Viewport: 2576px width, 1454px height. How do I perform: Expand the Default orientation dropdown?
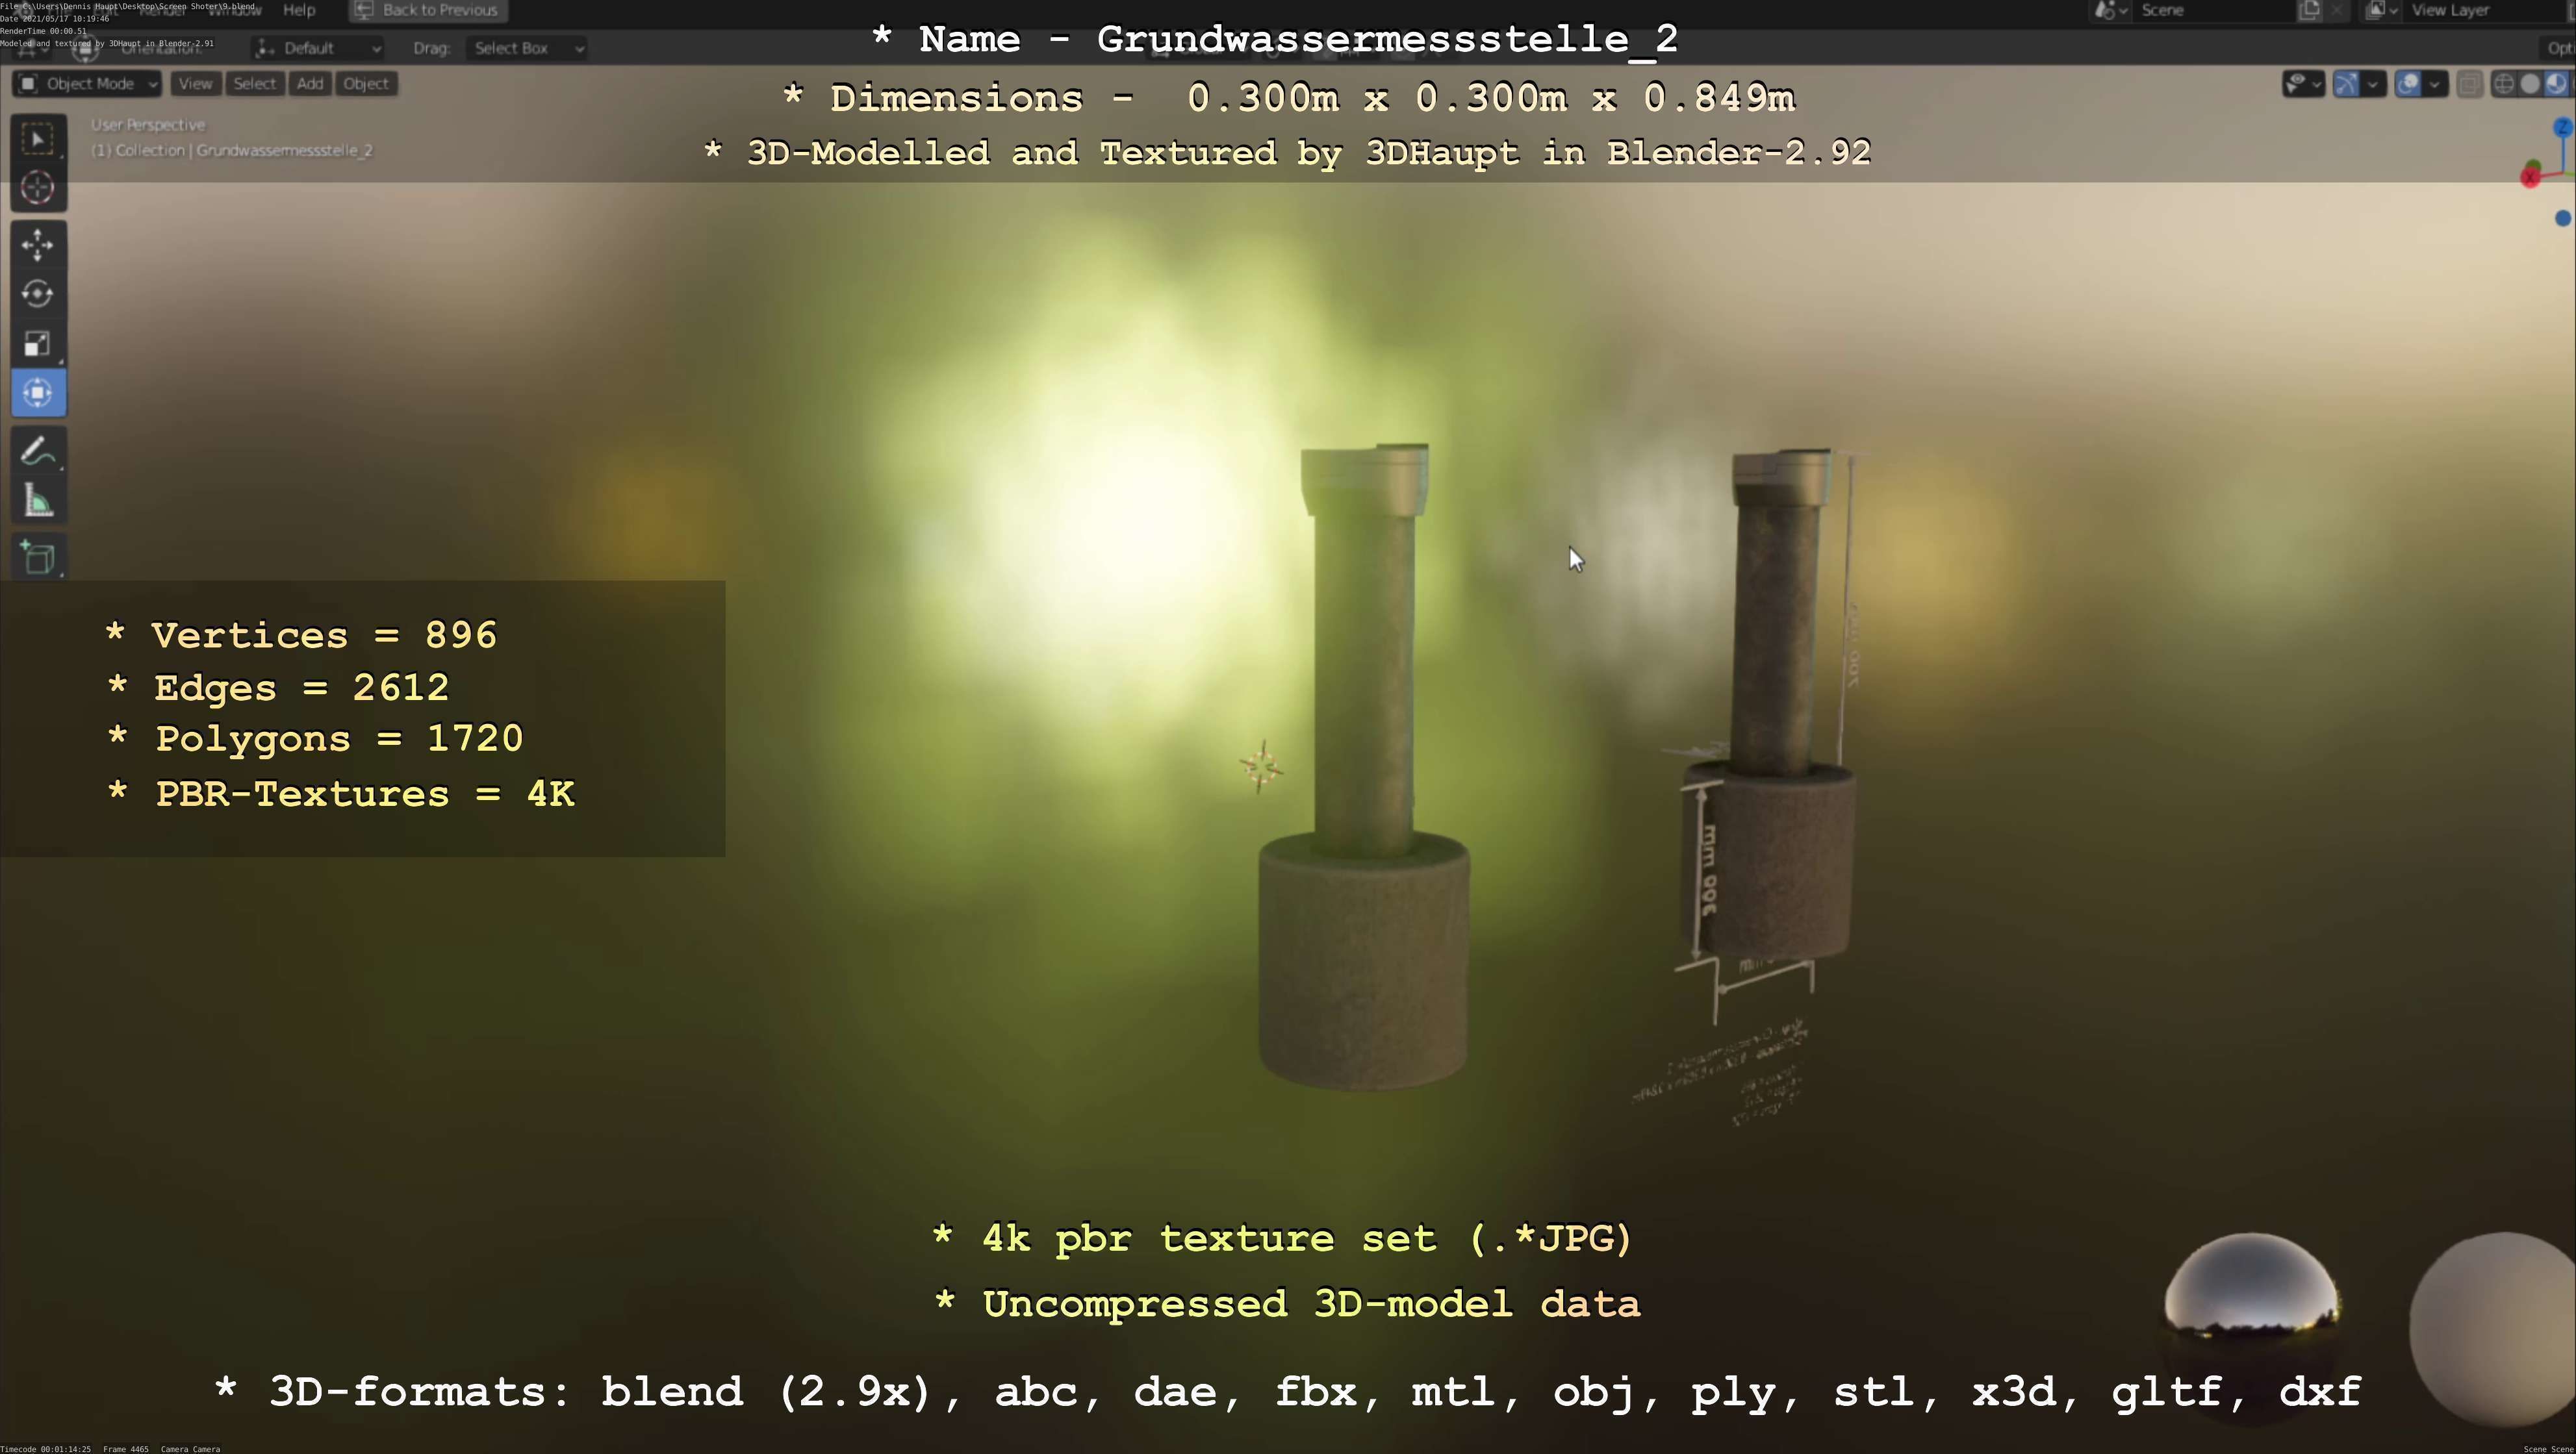318,48
